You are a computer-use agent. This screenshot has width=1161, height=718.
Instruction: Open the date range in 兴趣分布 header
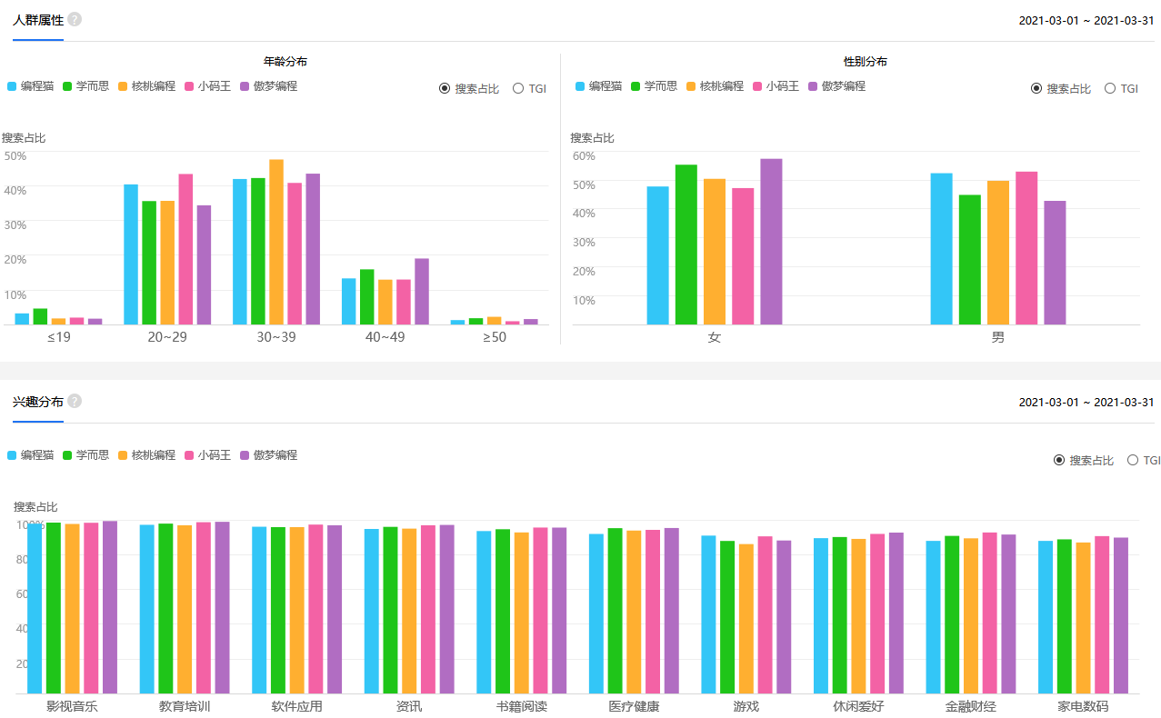tap(1086, 401)
